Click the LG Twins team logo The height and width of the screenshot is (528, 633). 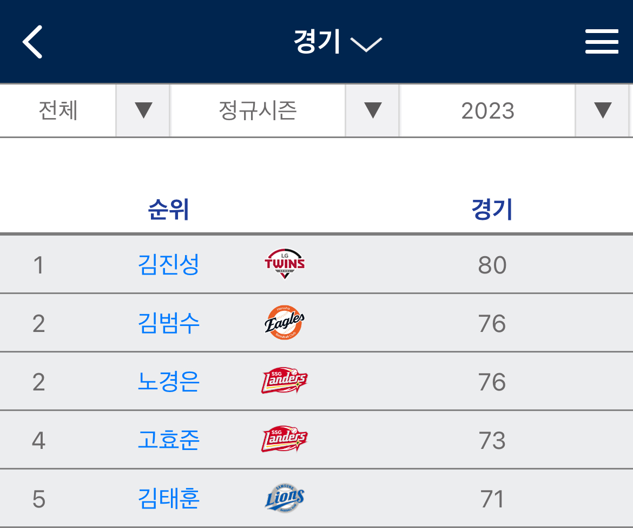[285, 264]
